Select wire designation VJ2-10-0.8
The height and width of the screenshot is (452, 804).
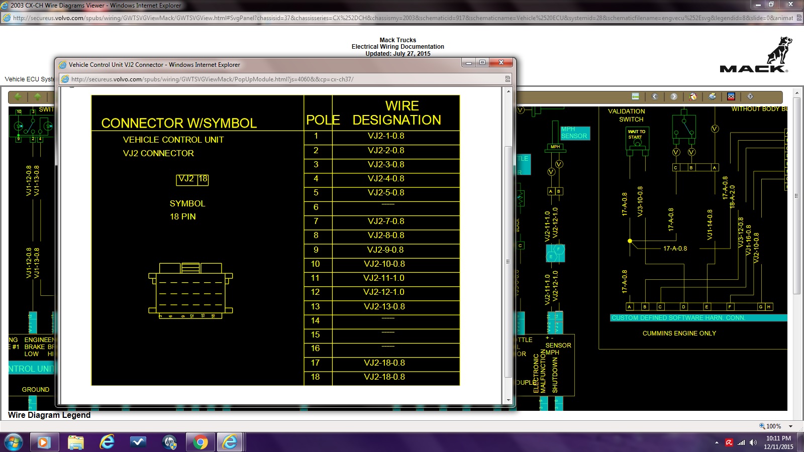(x=384, y=264)
